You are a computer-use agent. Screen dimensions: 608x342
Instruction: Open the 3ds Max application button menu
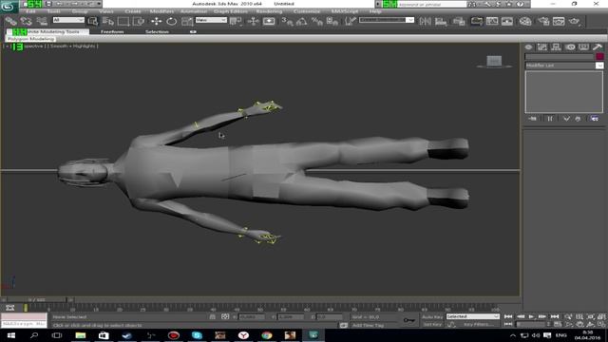[9, 7]
